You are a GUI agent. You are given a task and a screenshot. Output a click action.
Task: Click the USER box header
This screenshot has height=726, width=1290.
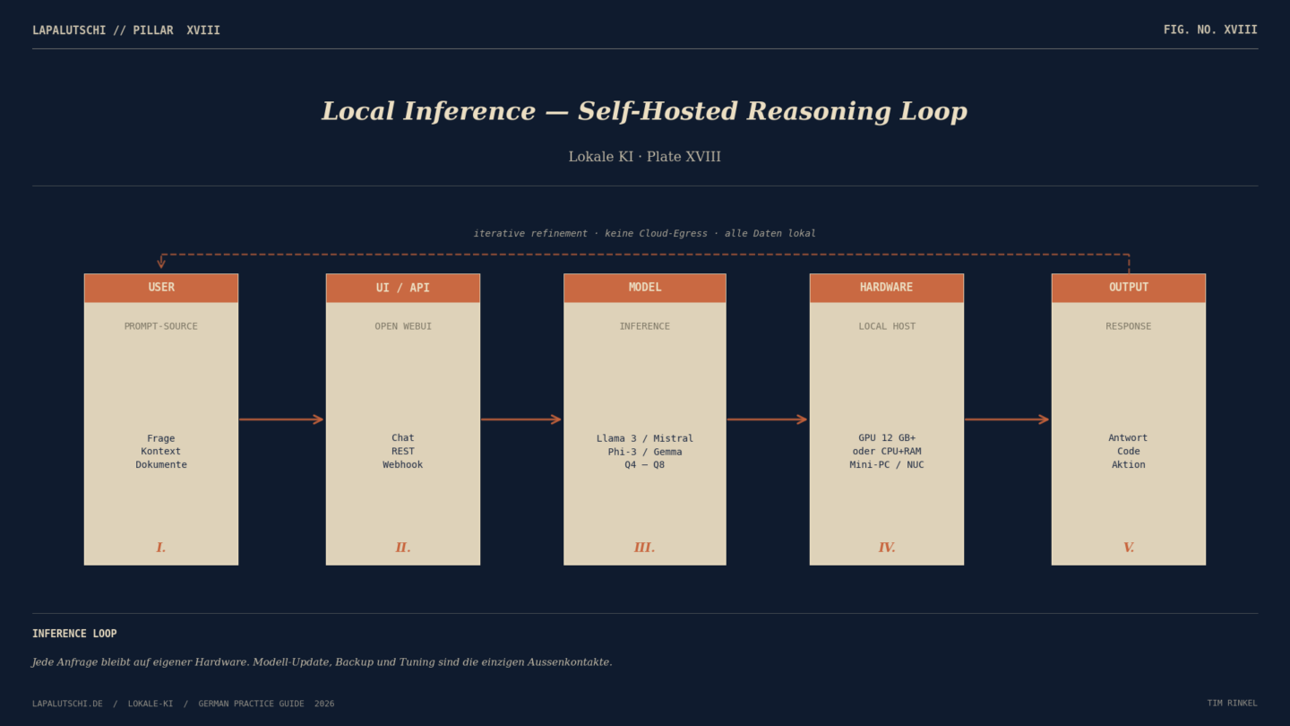pos(161,288)
